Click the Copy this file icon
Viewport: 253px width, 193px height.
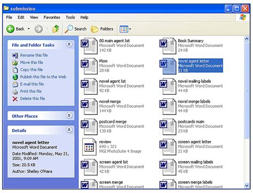(x=15, y=70)
